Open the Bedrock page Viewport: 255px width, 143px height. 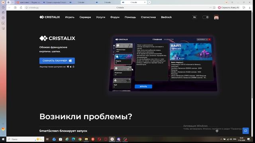(167, 17)
